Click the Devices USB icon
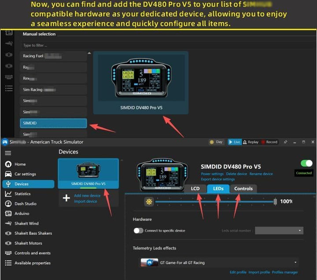The image size is (317, 280). coord(8,184)
